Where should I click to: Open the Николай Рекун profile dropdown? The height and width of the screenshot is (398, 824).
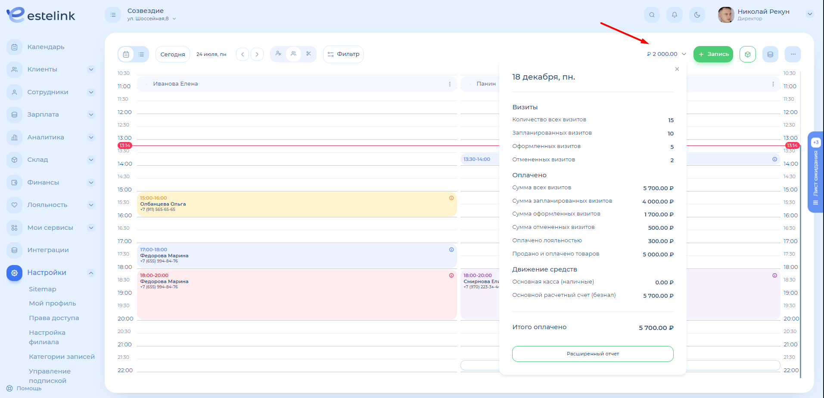809,14
